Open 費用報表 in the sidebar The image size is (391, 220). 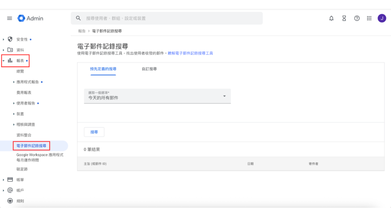(x=24, y=92)
